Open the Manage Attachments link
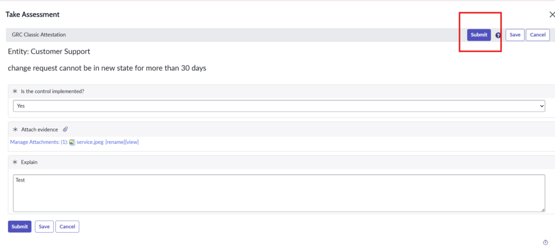Image resolution: width=555 pixels, height=250 pixels. 35,143
